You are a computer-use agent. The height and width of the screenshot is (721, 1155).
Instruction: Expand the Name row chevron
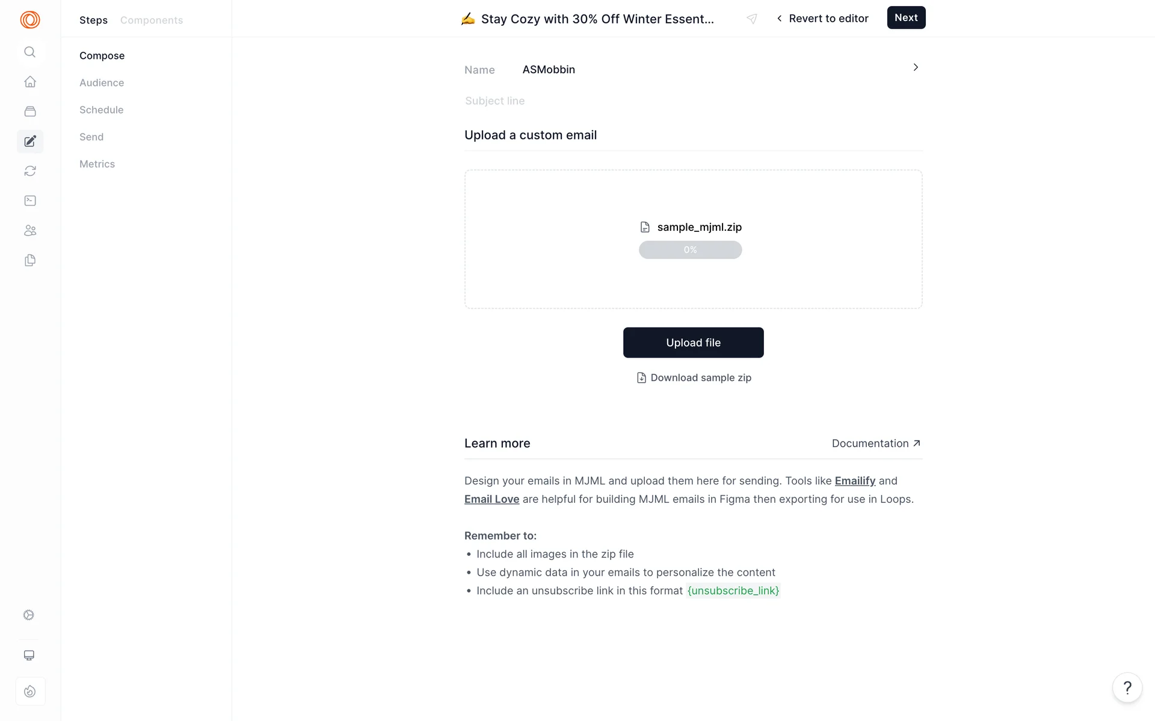tap(916, 67)
